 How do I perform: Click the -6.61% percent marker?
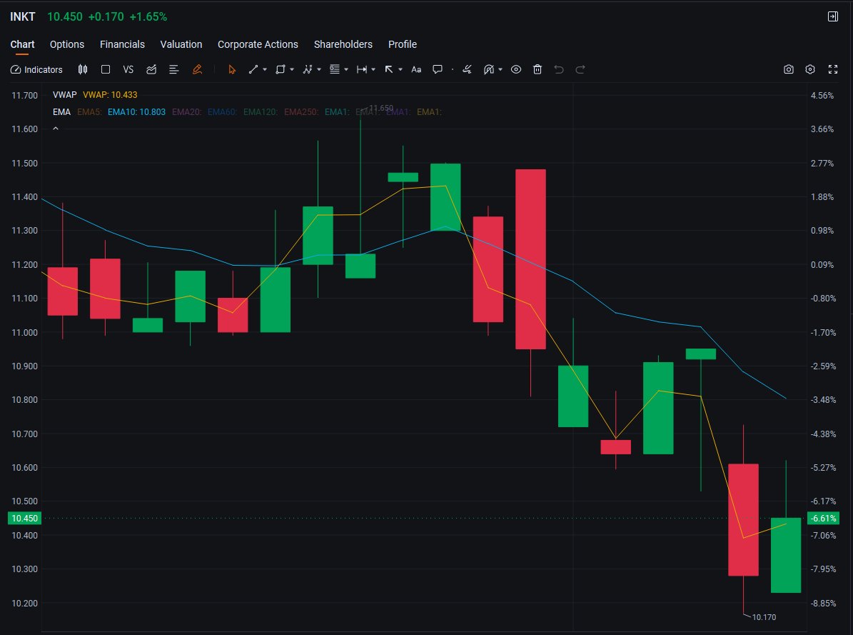[x=824, y=519]
